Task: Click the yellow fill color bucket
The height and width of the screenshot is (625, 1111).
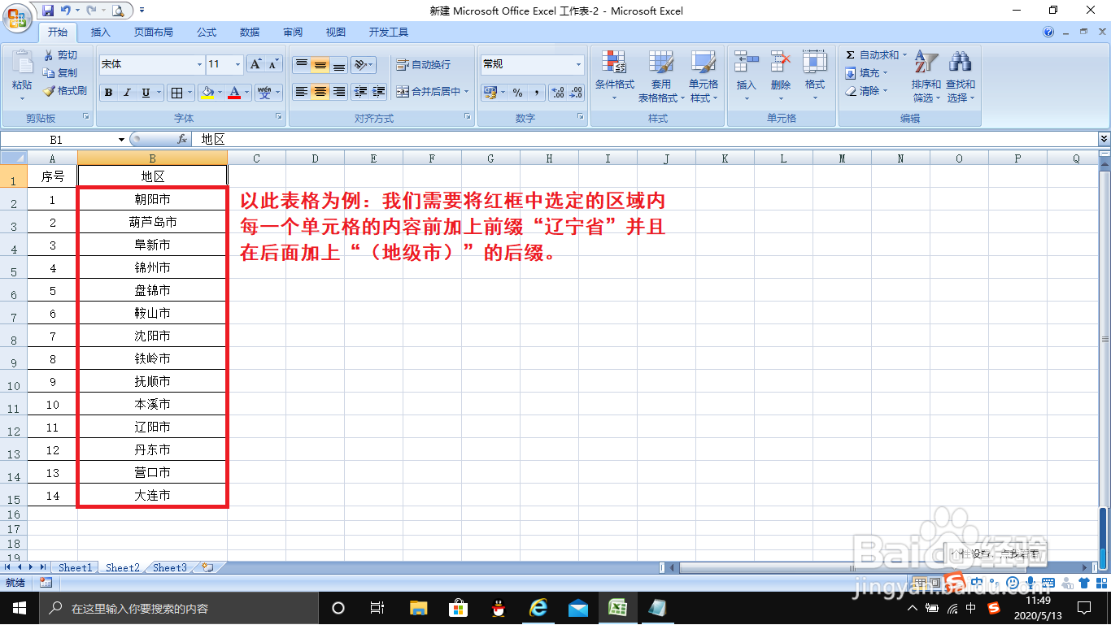Action: tap(207, 93)
